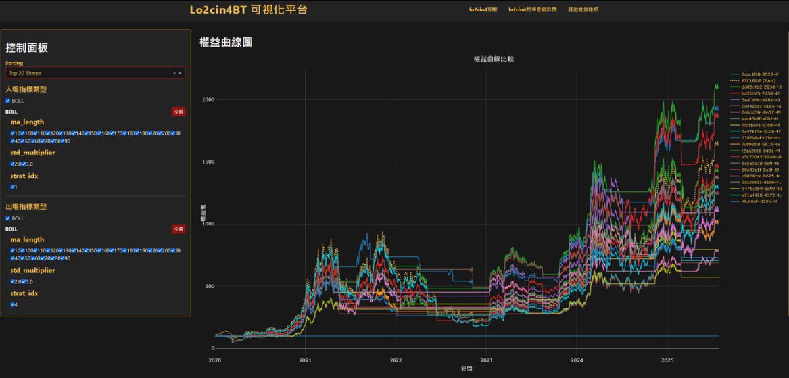Open the lo2cin4官網 link
The height and width of the screenshot is (378, 789).
[483, 10]
